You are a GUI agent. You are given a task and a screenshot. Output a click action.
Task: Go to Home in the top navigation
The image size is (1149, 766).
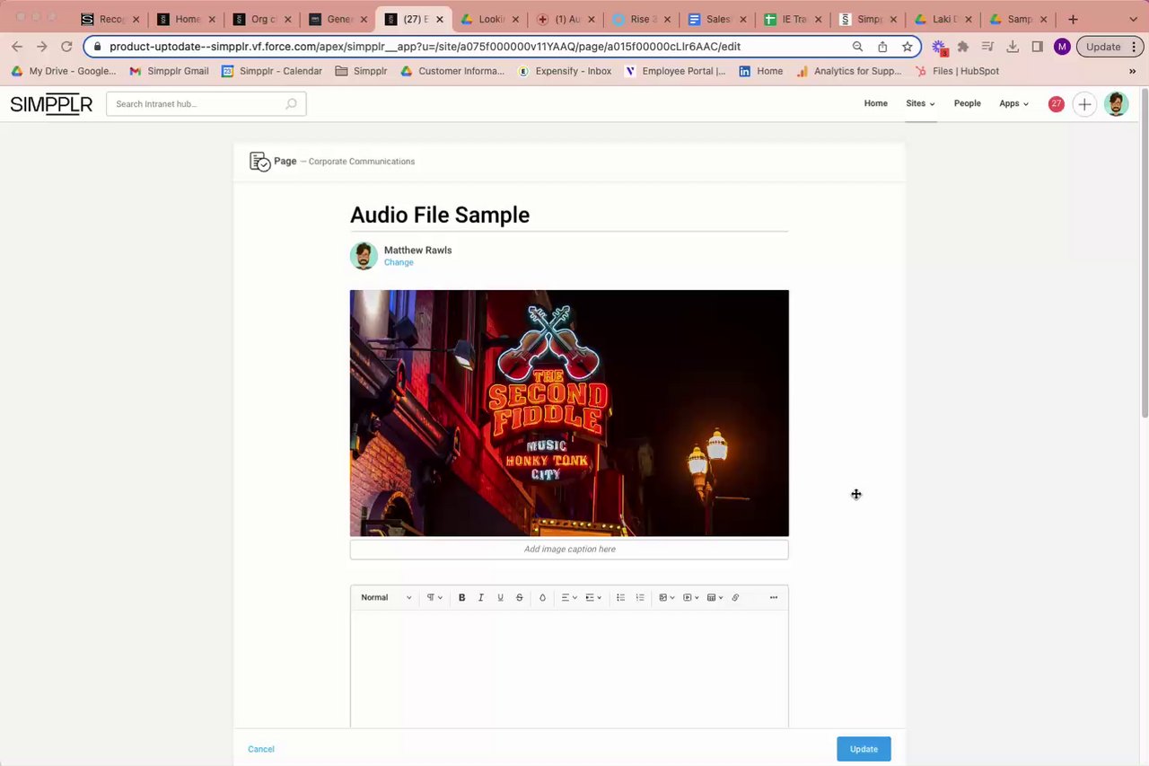875,104
